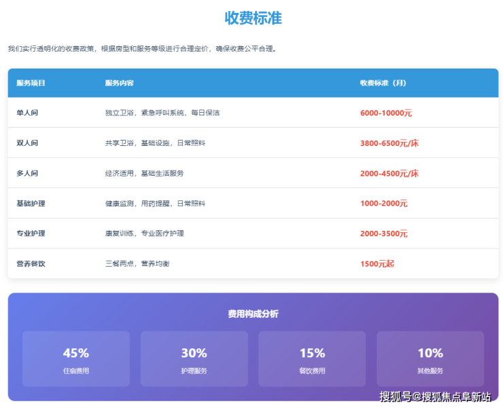This screenshot has width=503, height=408.
Task: Select the 多人间 row label
Action: pos(27,173)
